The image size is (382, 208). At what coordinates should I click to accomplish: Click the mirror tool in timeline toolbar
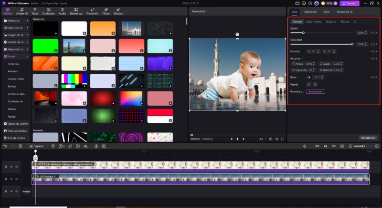85,146
